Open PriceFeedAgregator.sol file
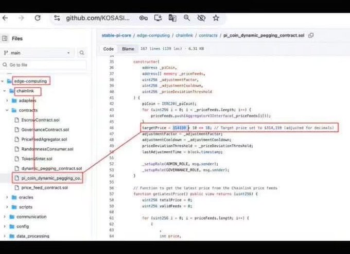Screen dimensions: 350x254 tap(44, 140)
